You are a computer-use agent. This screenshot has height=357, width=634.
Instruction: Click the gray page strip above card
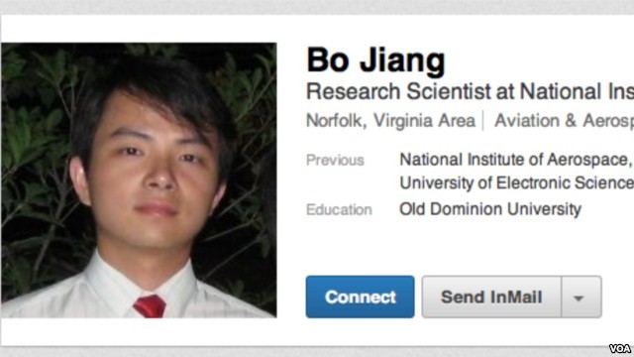[x=317, y=7]
